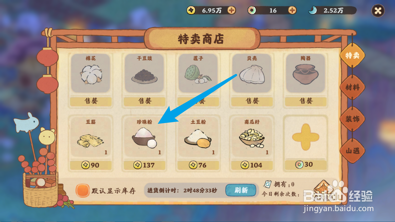
Task: Purchase slot for 30 jade
Action: click(305, 165)
